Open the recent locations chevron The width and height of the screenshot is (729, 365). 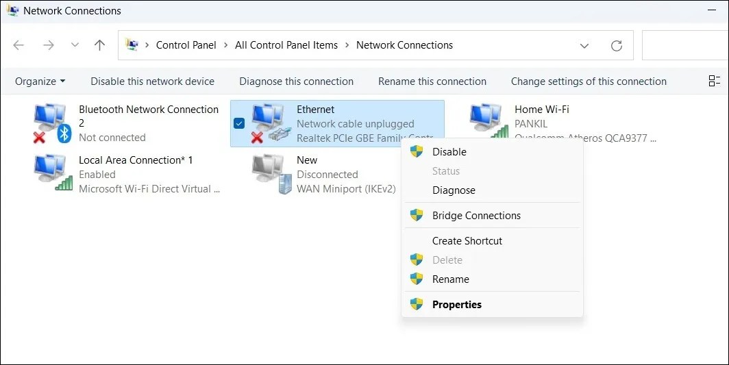pyautogui.click(x=75, y=45)
